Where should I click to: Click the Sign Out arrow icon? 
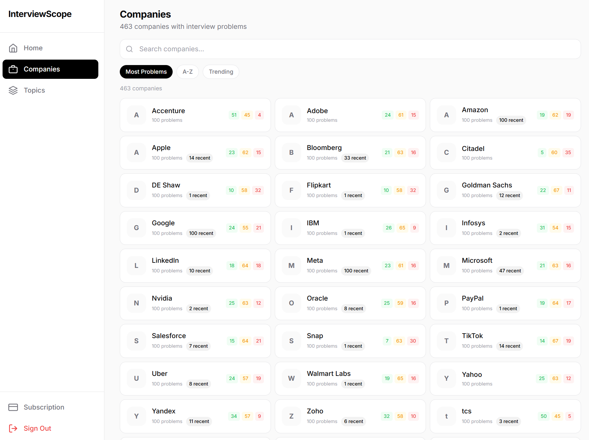click(13, 428)
